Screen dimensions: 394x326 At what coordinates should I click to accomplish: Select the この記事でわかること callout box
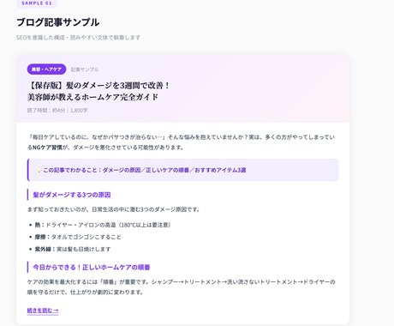pos(182,170)
